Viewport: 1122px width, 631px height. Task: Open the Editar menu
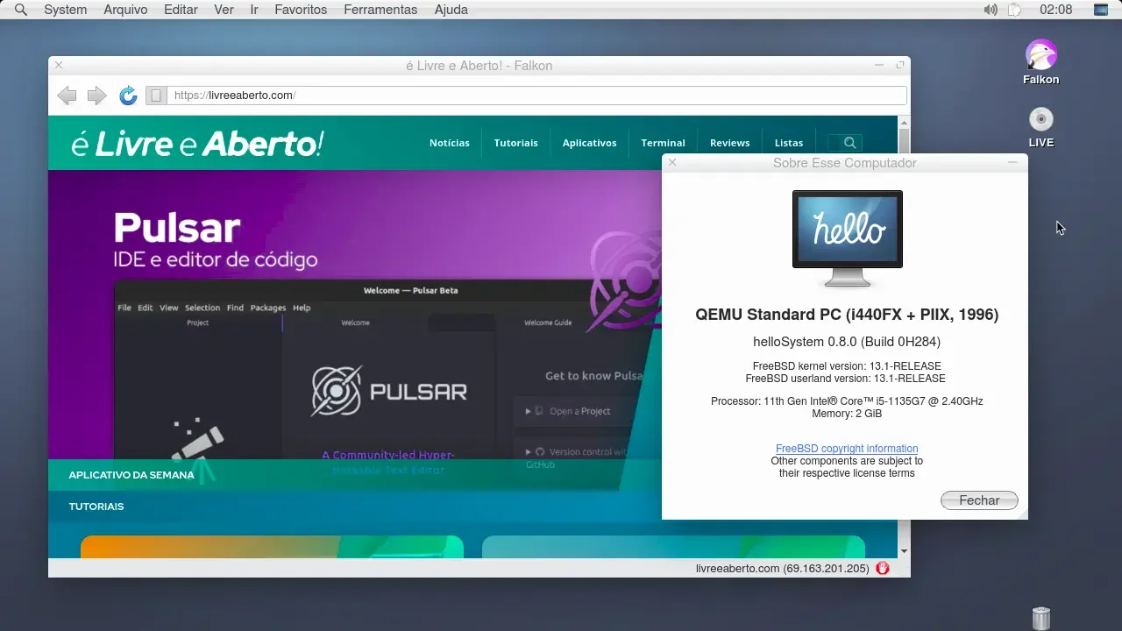(181, 10)
